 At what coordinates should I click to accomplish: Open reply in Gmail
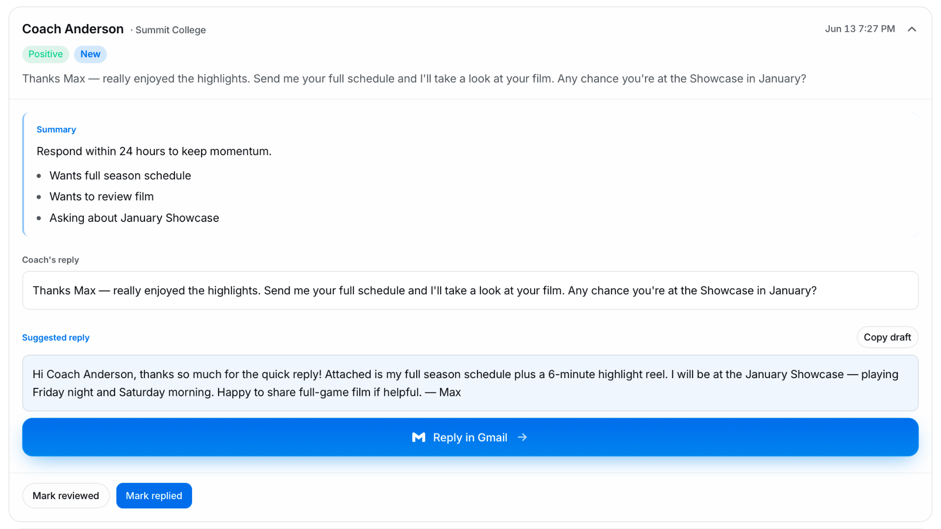pyautogui.click(x=470, y=437)
